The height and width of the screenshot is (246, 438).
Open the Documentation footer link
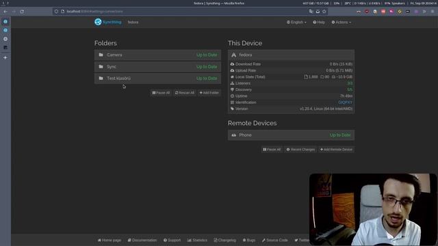[142, 240]
